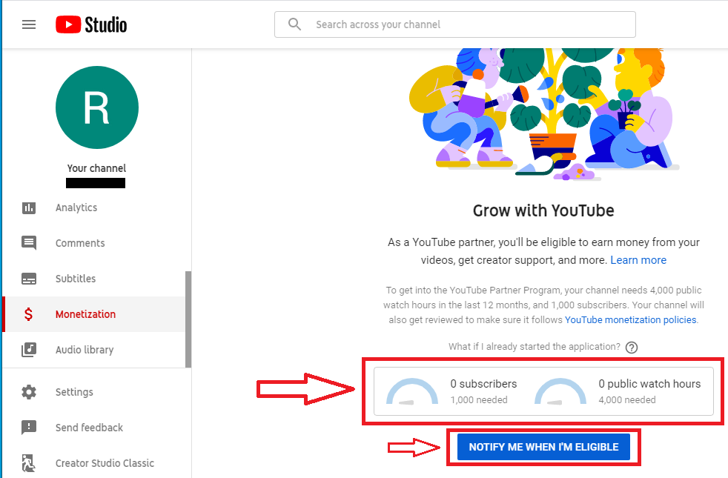
Task: Click the 'Your channel' label
Action: tap(96, 168)
